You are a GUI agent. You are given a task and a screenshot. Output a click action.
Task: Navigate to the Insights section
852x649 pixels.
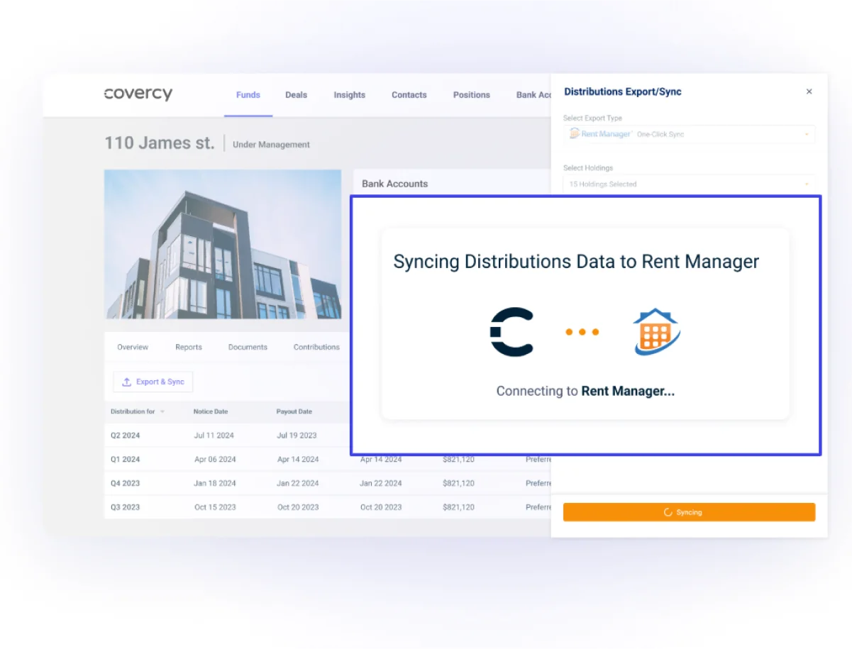coord(349,94)
